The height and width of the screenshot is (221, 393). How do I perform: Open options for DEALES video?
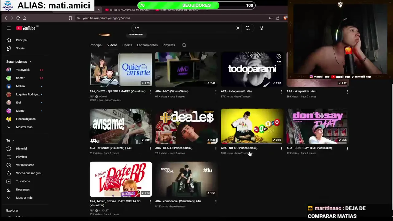(216, 149)
